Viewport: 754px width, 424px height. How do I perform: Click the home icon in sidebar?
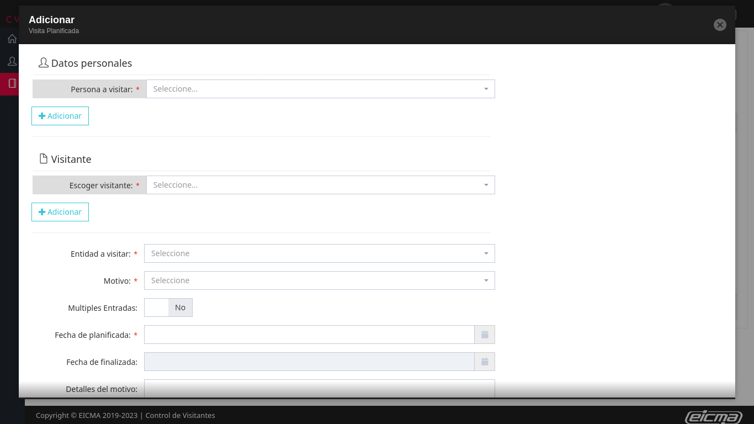12,39
